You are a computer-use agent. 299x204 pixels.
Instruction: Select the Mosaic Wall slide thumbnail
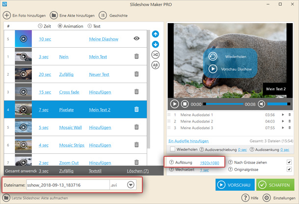23,127
